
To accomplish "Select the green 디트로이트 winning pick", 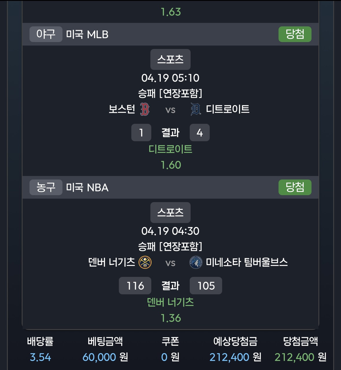I will tap(170, 149).
